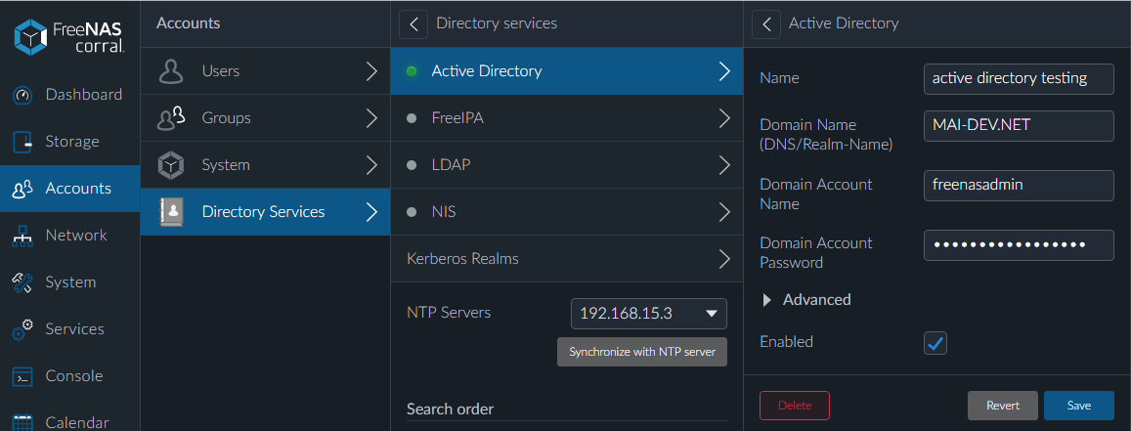Click the Accounts people icon in sidebar

(22, 189)
